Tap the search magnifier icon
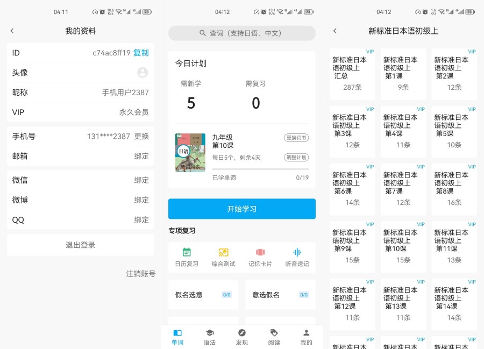 [203, 33]
